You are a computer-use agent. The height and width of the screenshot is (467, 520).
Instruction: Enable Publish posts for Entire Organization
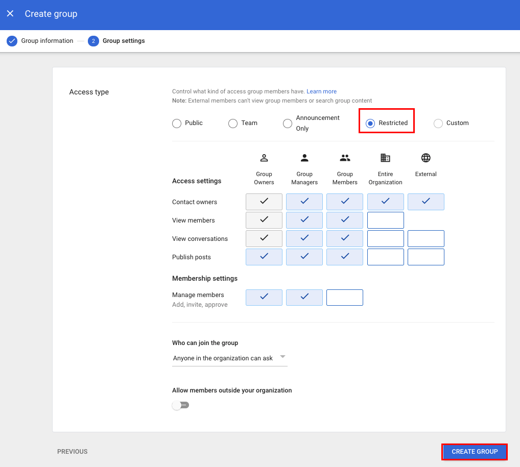[385, 257]
